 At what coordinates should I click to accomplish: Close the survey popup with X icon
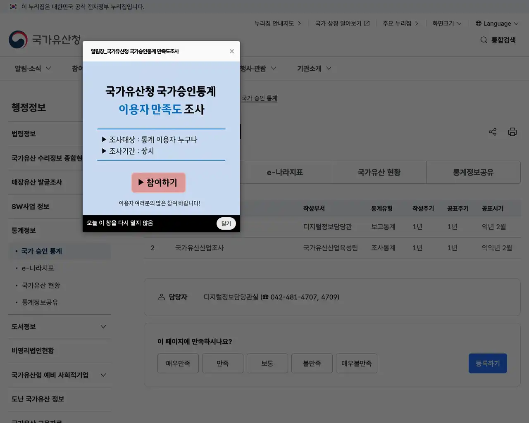pyautogui.click(x=231, y=51)
